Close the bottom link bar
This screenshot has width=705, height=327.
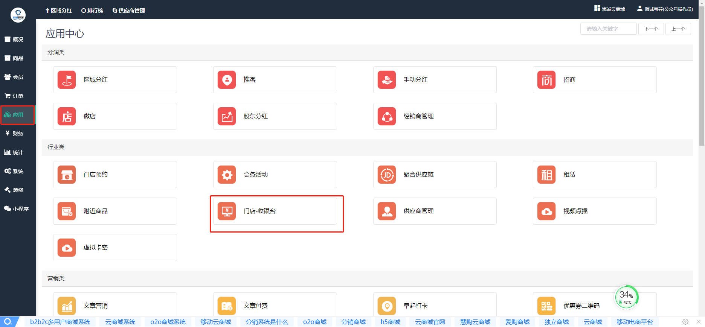coord(699,322)
